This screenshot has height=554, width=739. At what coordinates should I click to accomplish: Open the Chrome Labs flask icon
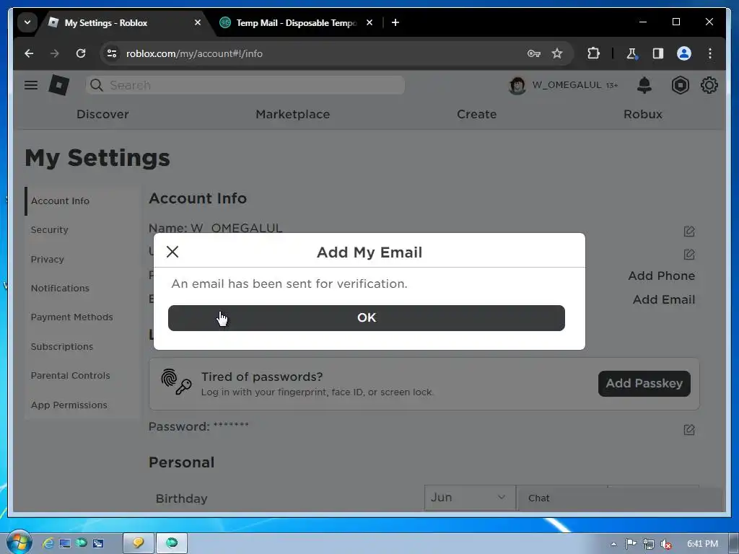point(632,53)
